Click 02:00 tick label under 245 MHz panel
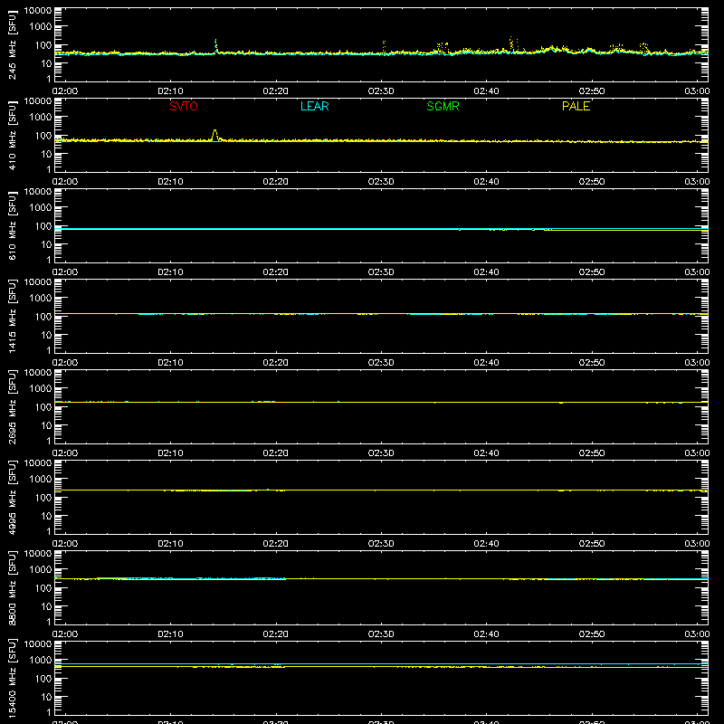The height and width of the screenshot is (724, 724). coord(65,91)
